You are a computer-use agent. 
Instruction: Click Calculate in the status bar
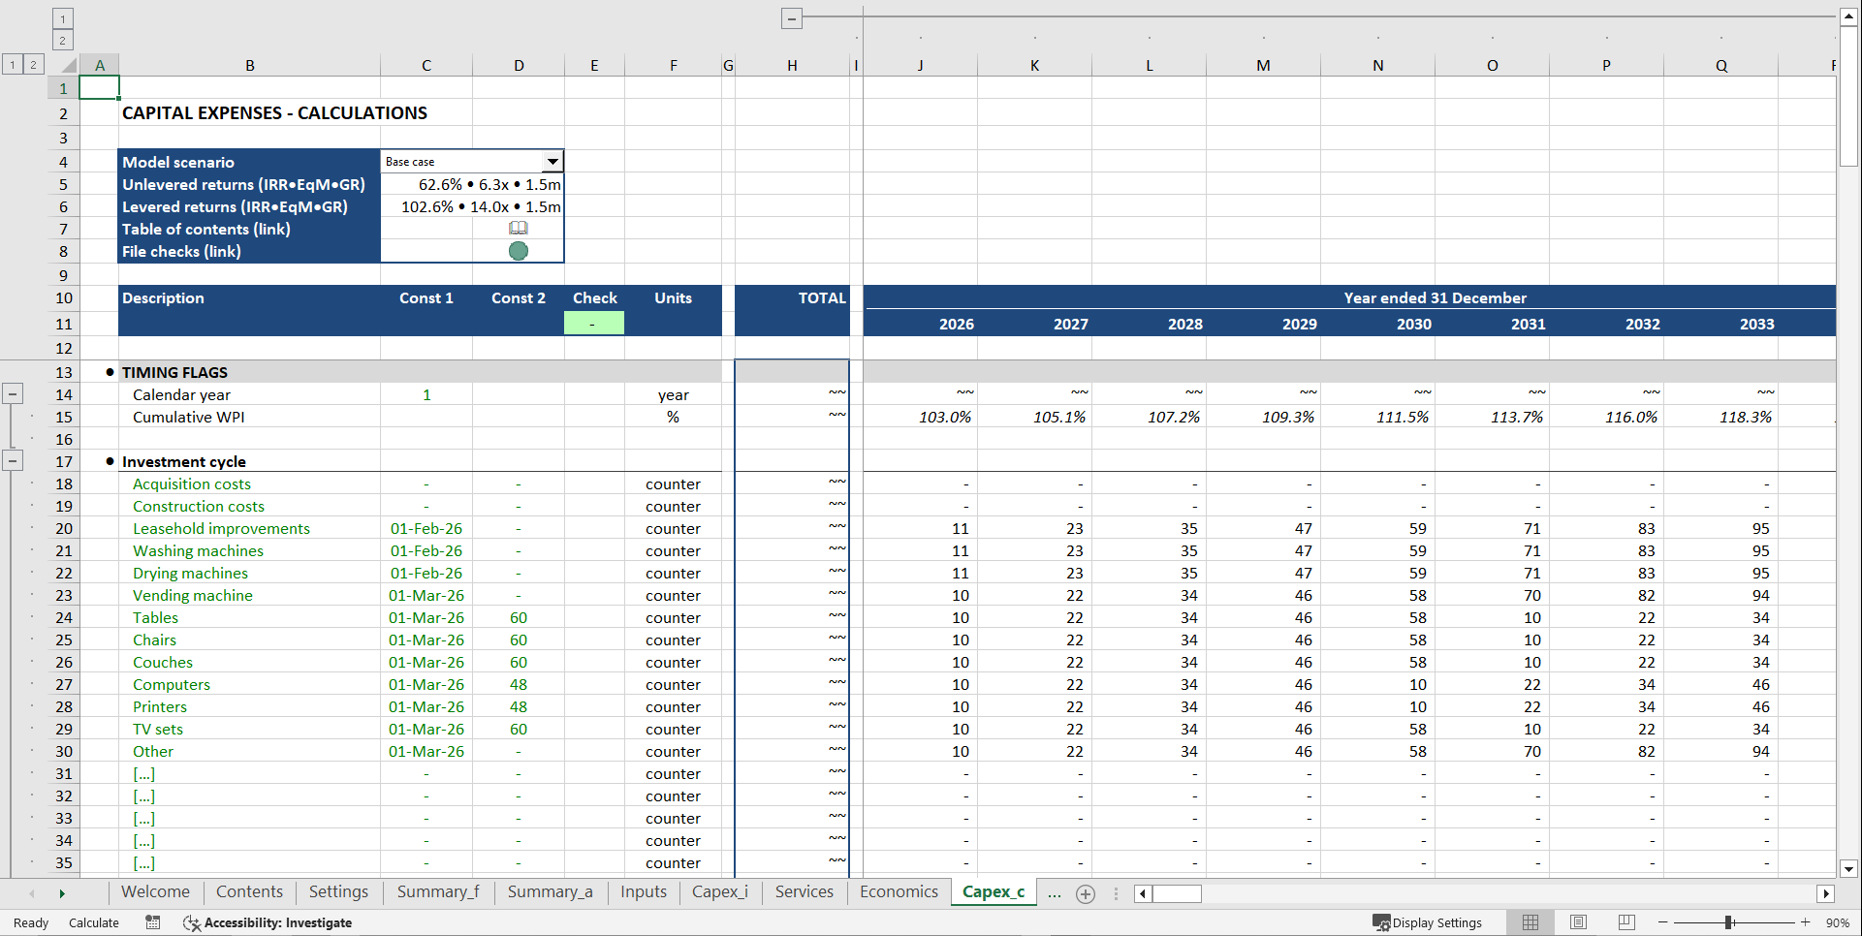(93, 922)
